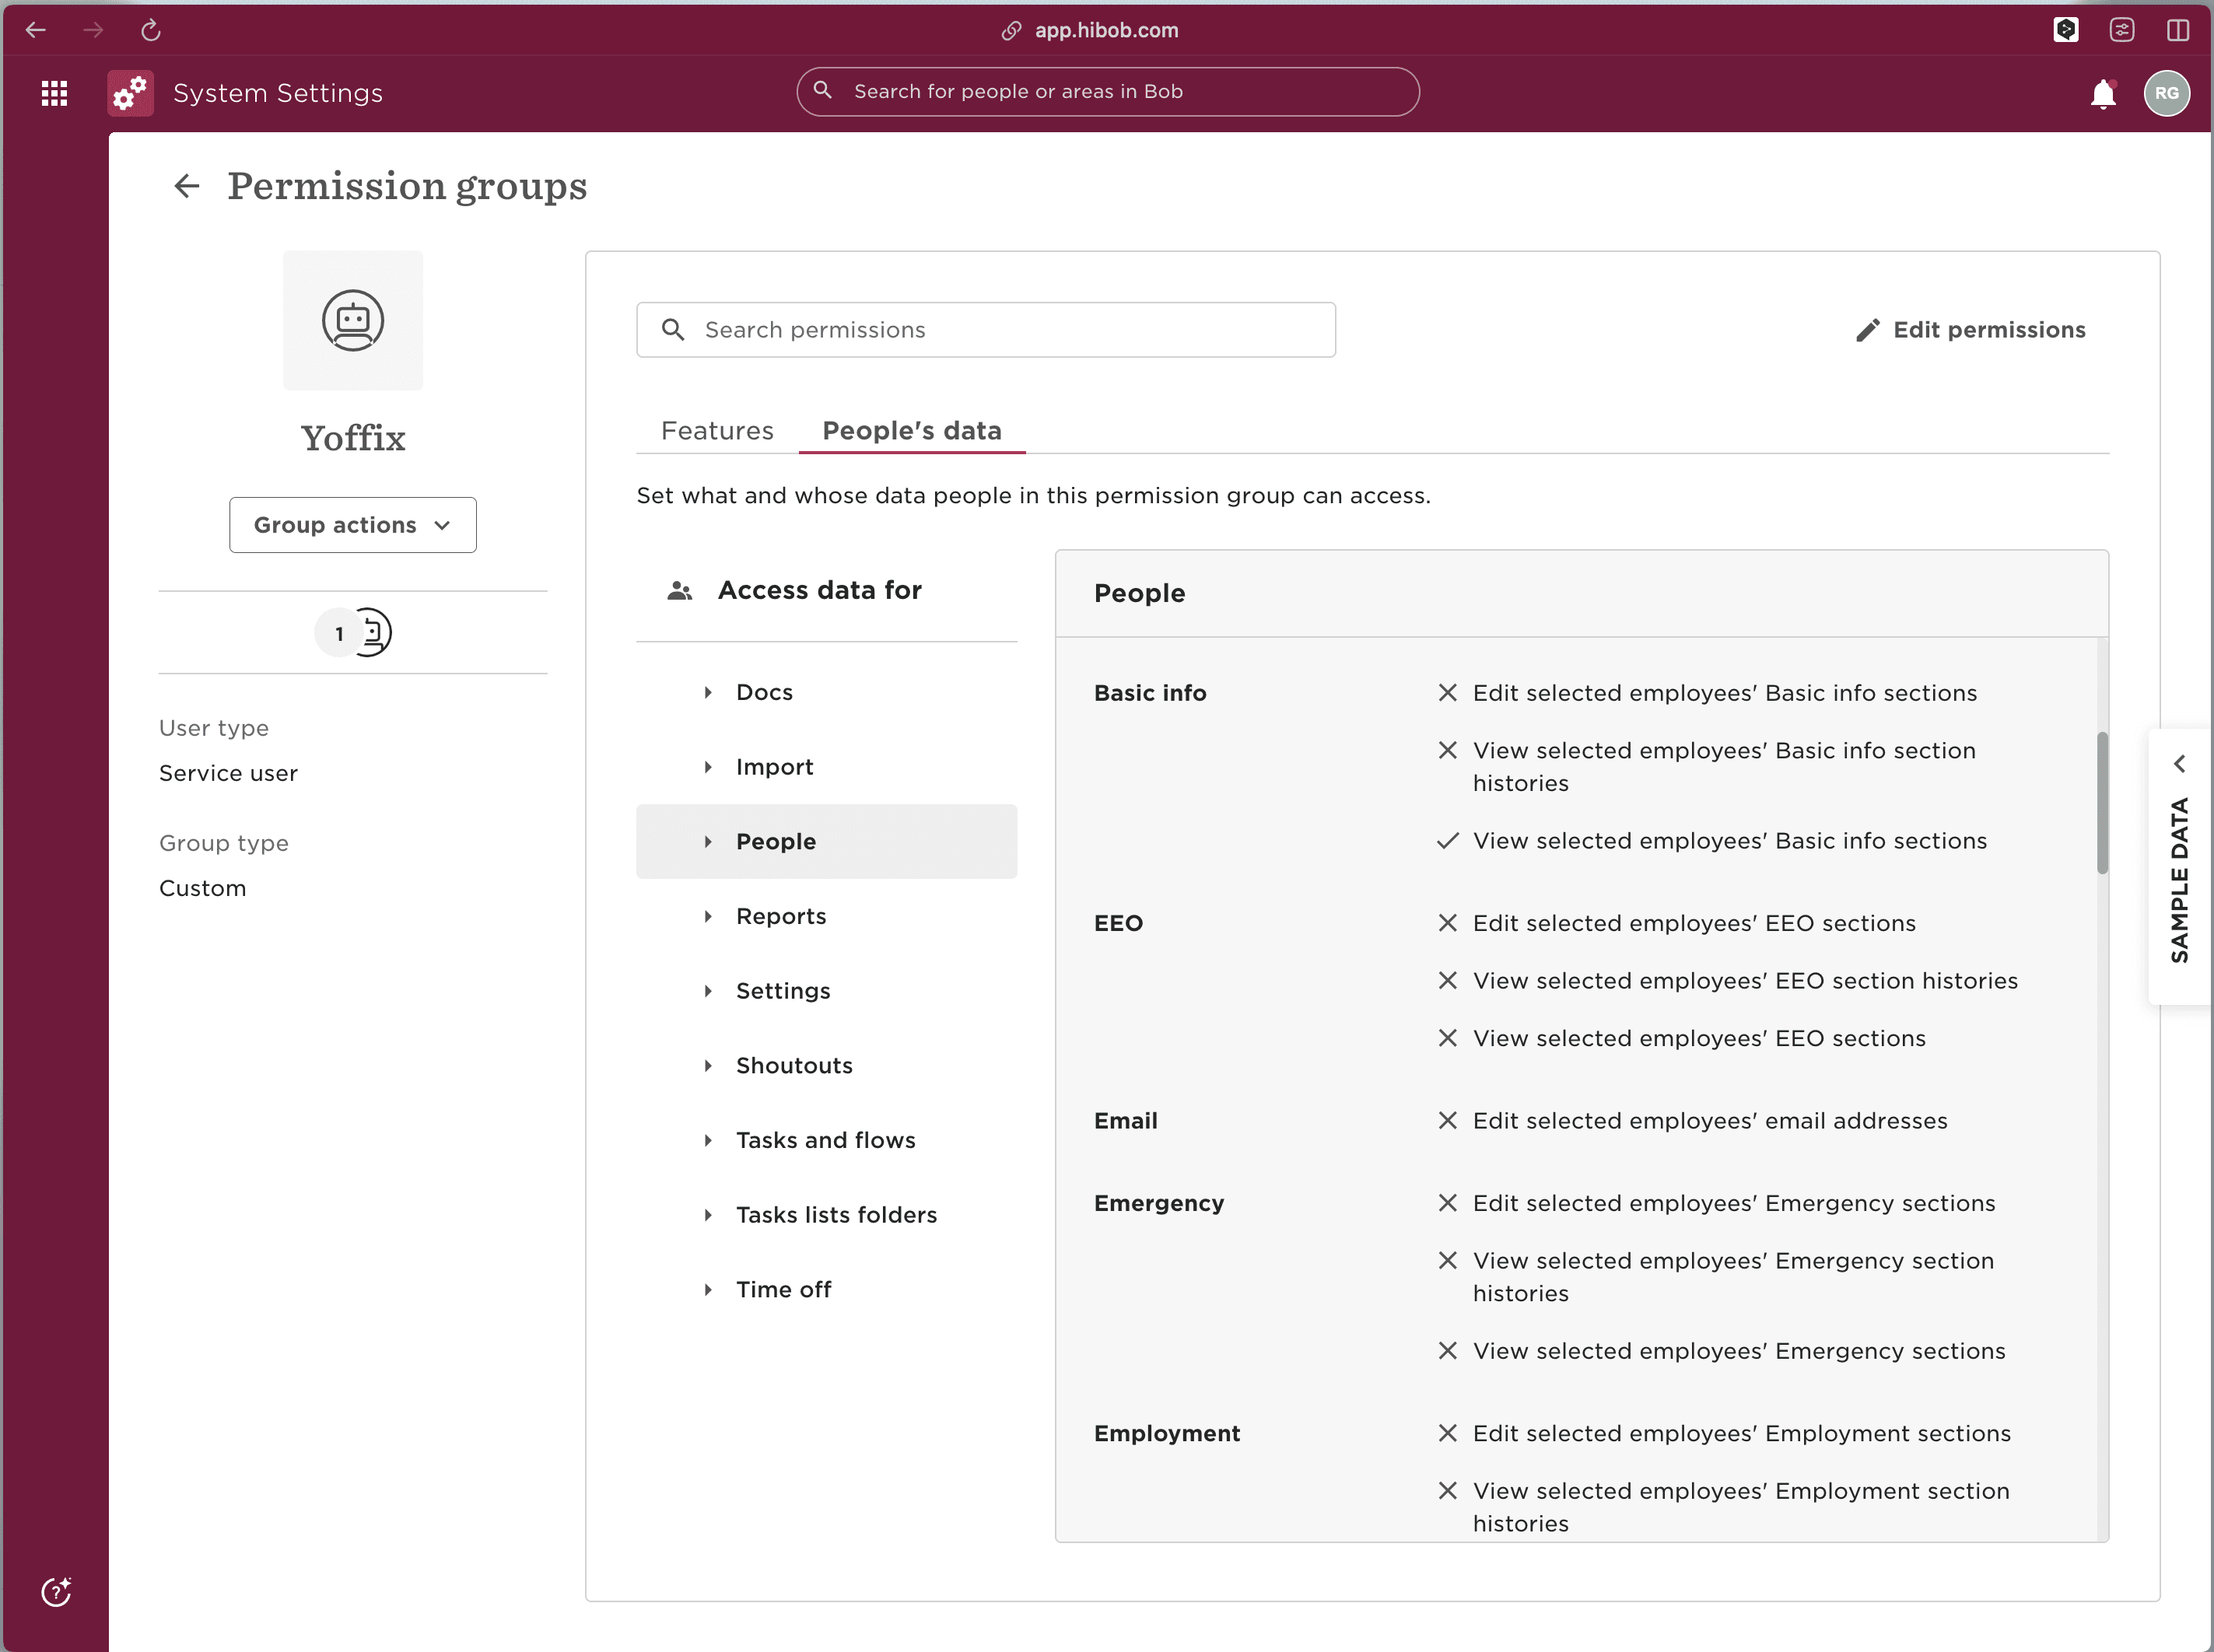Click the Yoffix robot group avatar

point(353,321)
